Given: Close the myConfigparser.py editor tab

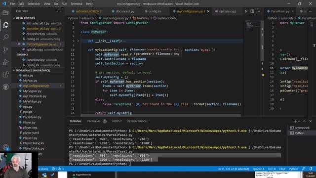Looking at the screenshot, I should click(x=208, y=11).
